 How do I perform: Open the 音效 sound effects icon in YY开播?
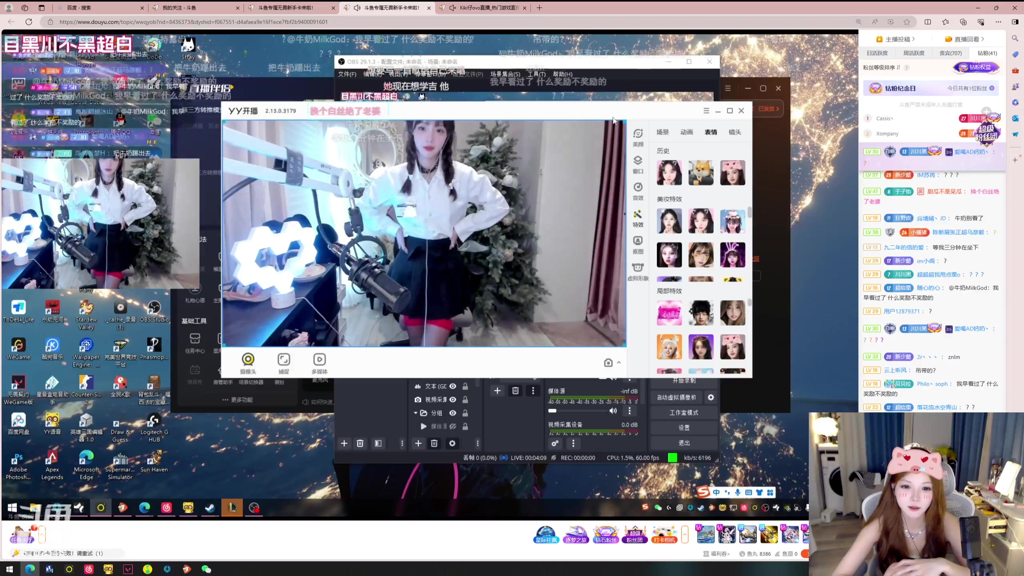[638, 191]
